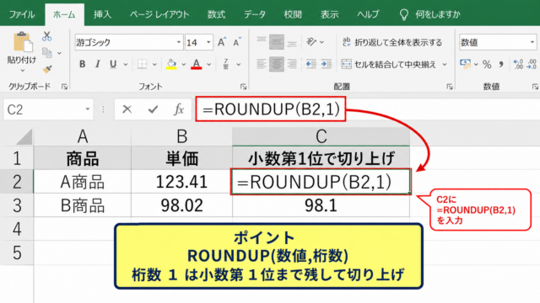This screenshot has height=303, width=540.
Task: Click the decrease indent icon
Action: point(311,64)
